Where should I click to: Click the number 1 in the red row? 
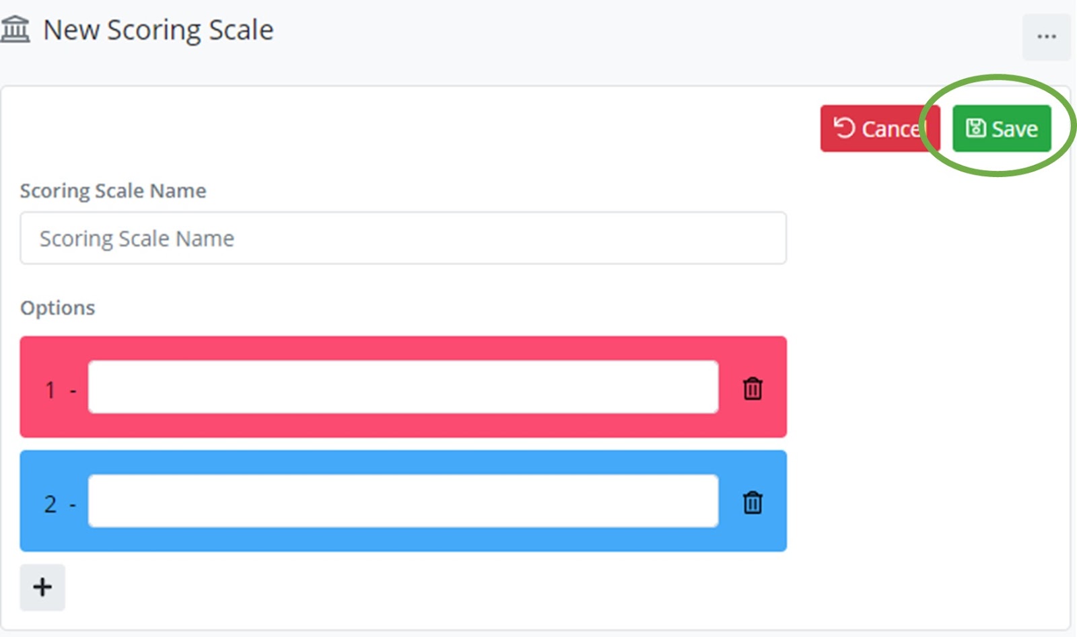50,390
